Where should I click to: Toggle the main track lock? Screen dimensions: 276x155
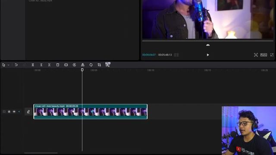(x=9, y=112)
